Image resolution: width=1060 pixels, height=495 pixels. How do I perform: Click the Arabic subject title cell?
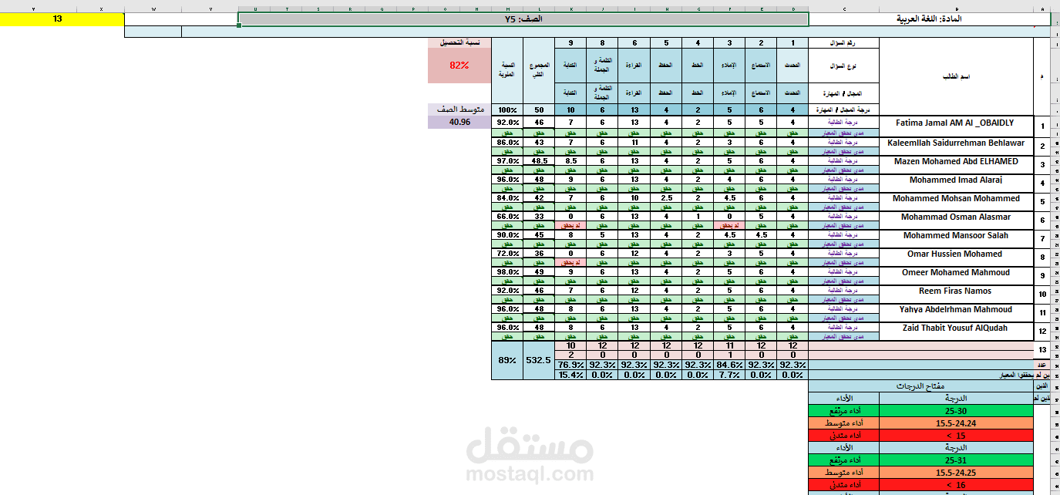coord(928,19)
